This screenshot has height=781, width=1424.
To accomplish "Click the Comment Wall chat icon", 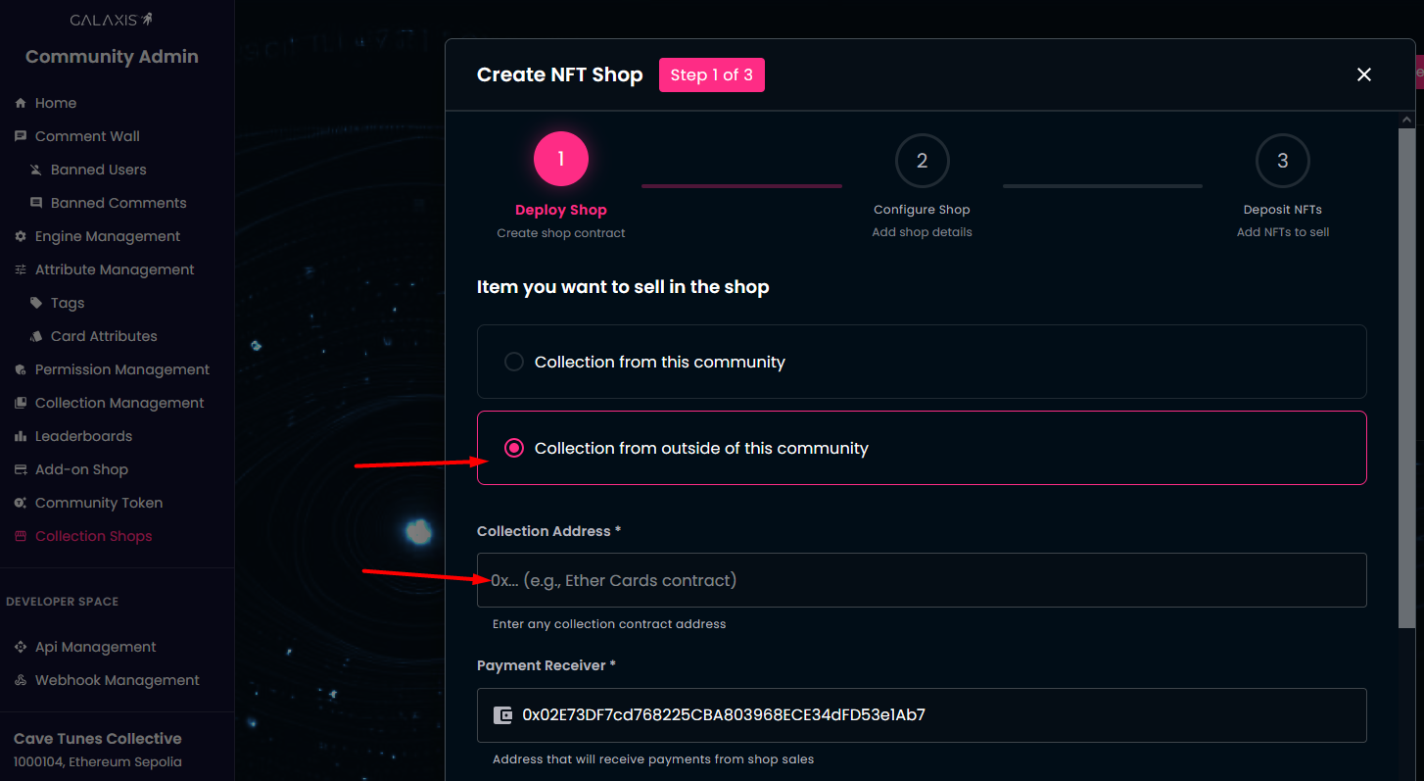I will pyautogui.click(x=21, y=136).
